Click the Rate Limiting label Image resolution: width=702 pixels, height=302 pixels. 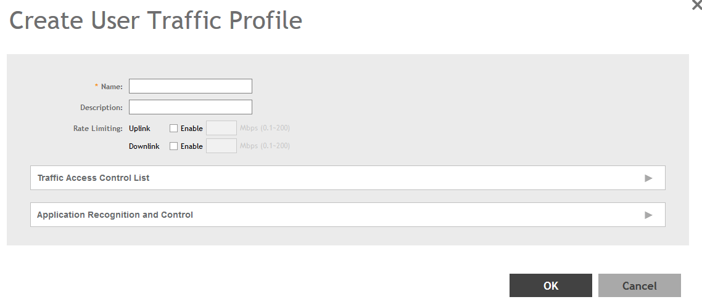tap(98, 129)
